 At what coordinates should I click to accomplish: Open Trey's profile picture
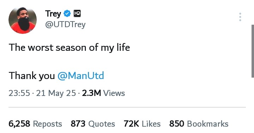tap(23, 20)
